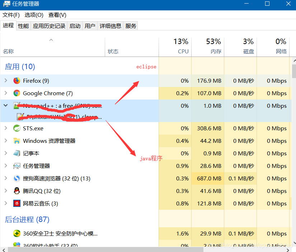
Task: Click the 44.2 MB memory value
Action: pyautogui.click(x=211, y=141)
